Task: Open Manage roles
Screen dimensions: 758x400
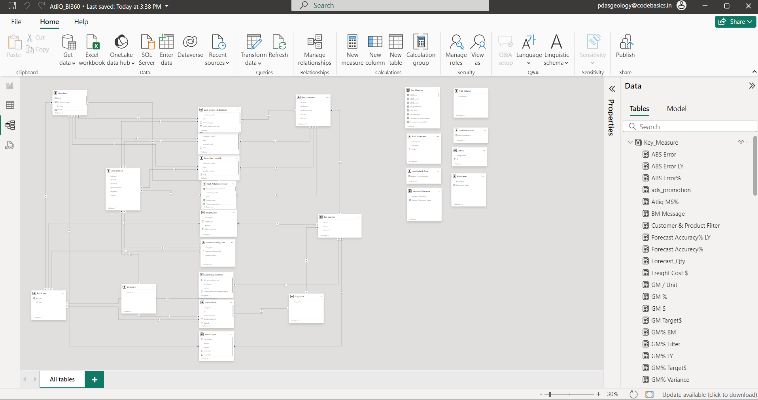Action: pyautogui.click(x=456, y=50)
